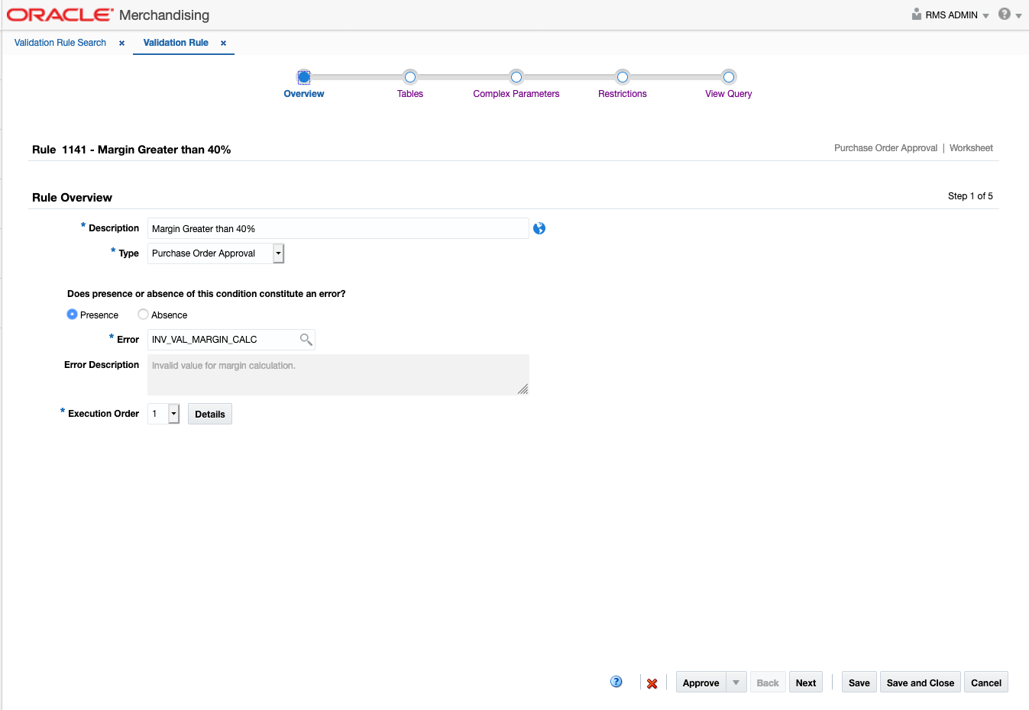Open translations via the globe icon beside Description
1029x710 pixels.
539,228
